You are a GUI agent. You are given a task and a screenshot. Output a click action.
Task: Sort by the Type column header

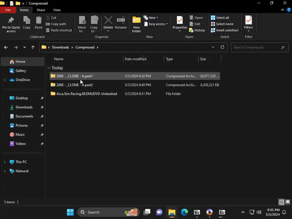[169, 59]
